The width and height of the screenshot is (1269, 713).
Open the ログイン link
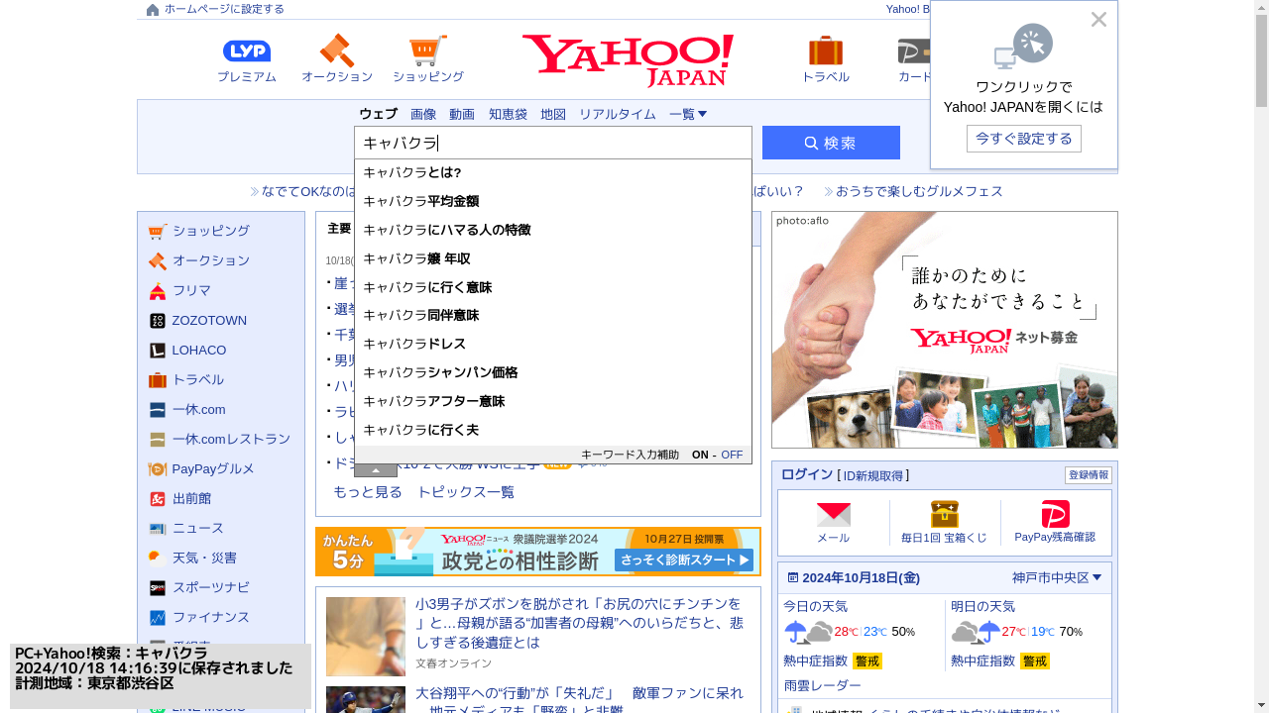pos(807,474)
